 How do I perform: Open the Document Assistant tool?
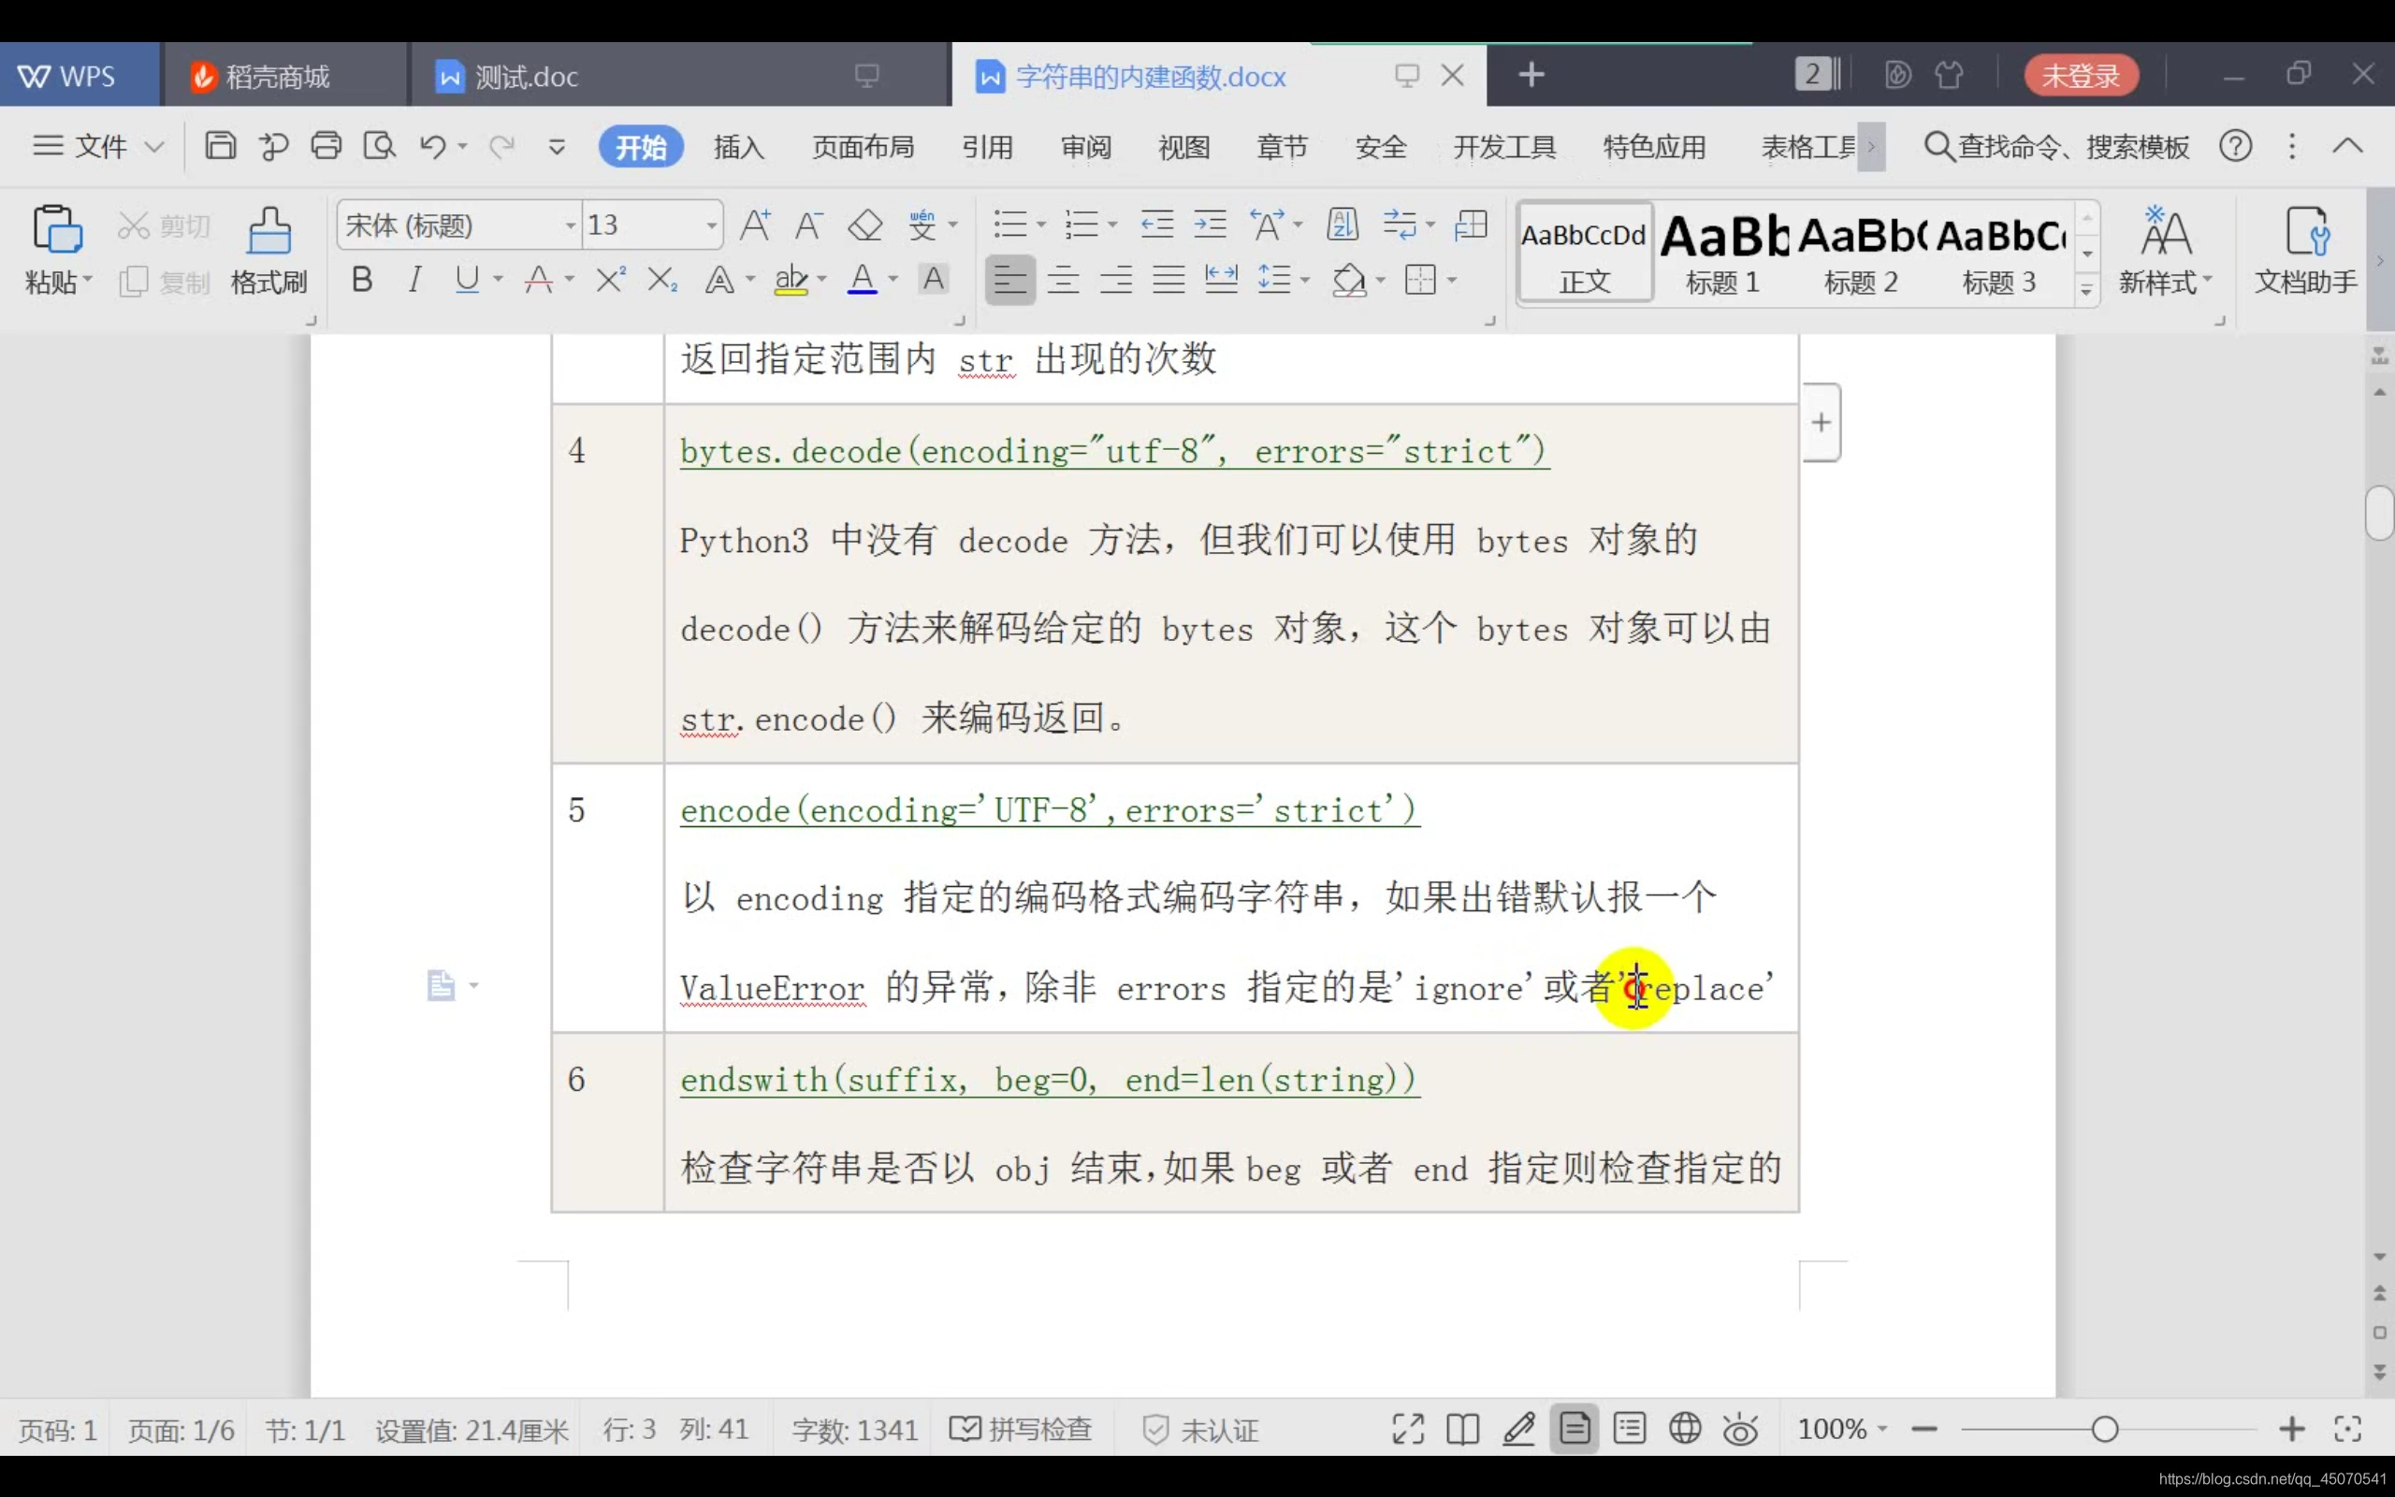(2305, 251)
